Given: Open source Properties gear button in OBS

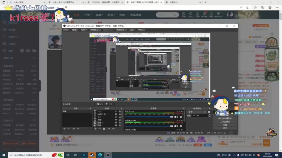Looking at the screenshot, I should click(x=99, y=104).
